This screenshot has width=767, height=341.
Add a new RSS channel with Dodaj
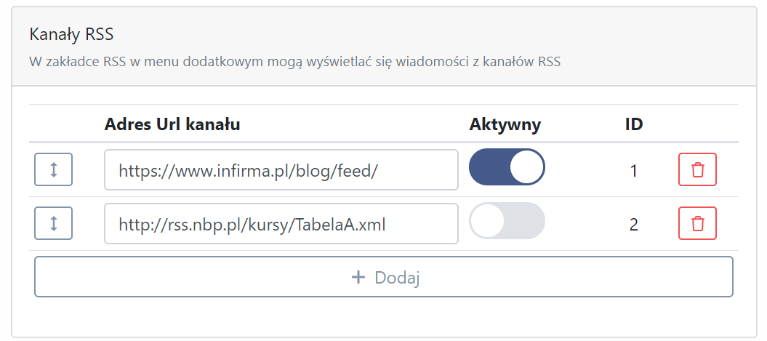click(384, 277)
